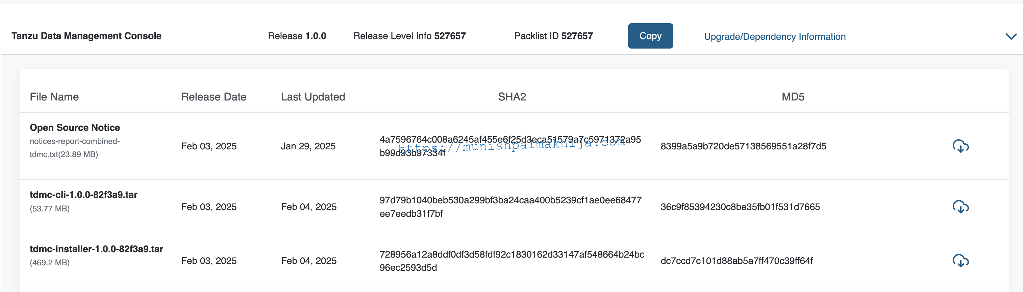Click the SHA2 column header

click(x=512, y=97)
